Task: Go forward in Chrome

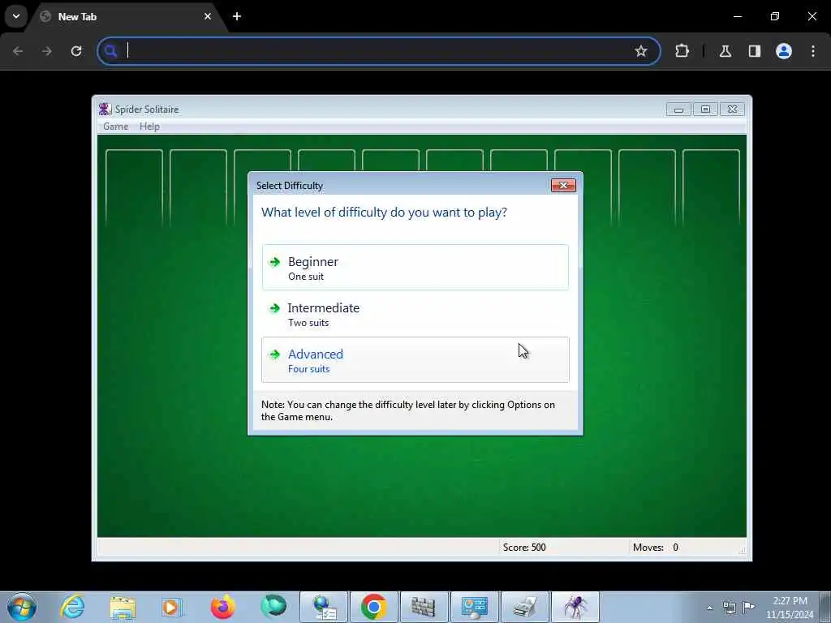Action: 47,51
